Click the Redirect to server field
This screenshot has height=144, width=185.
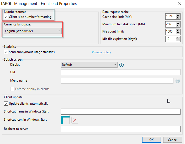coord(121,129)
